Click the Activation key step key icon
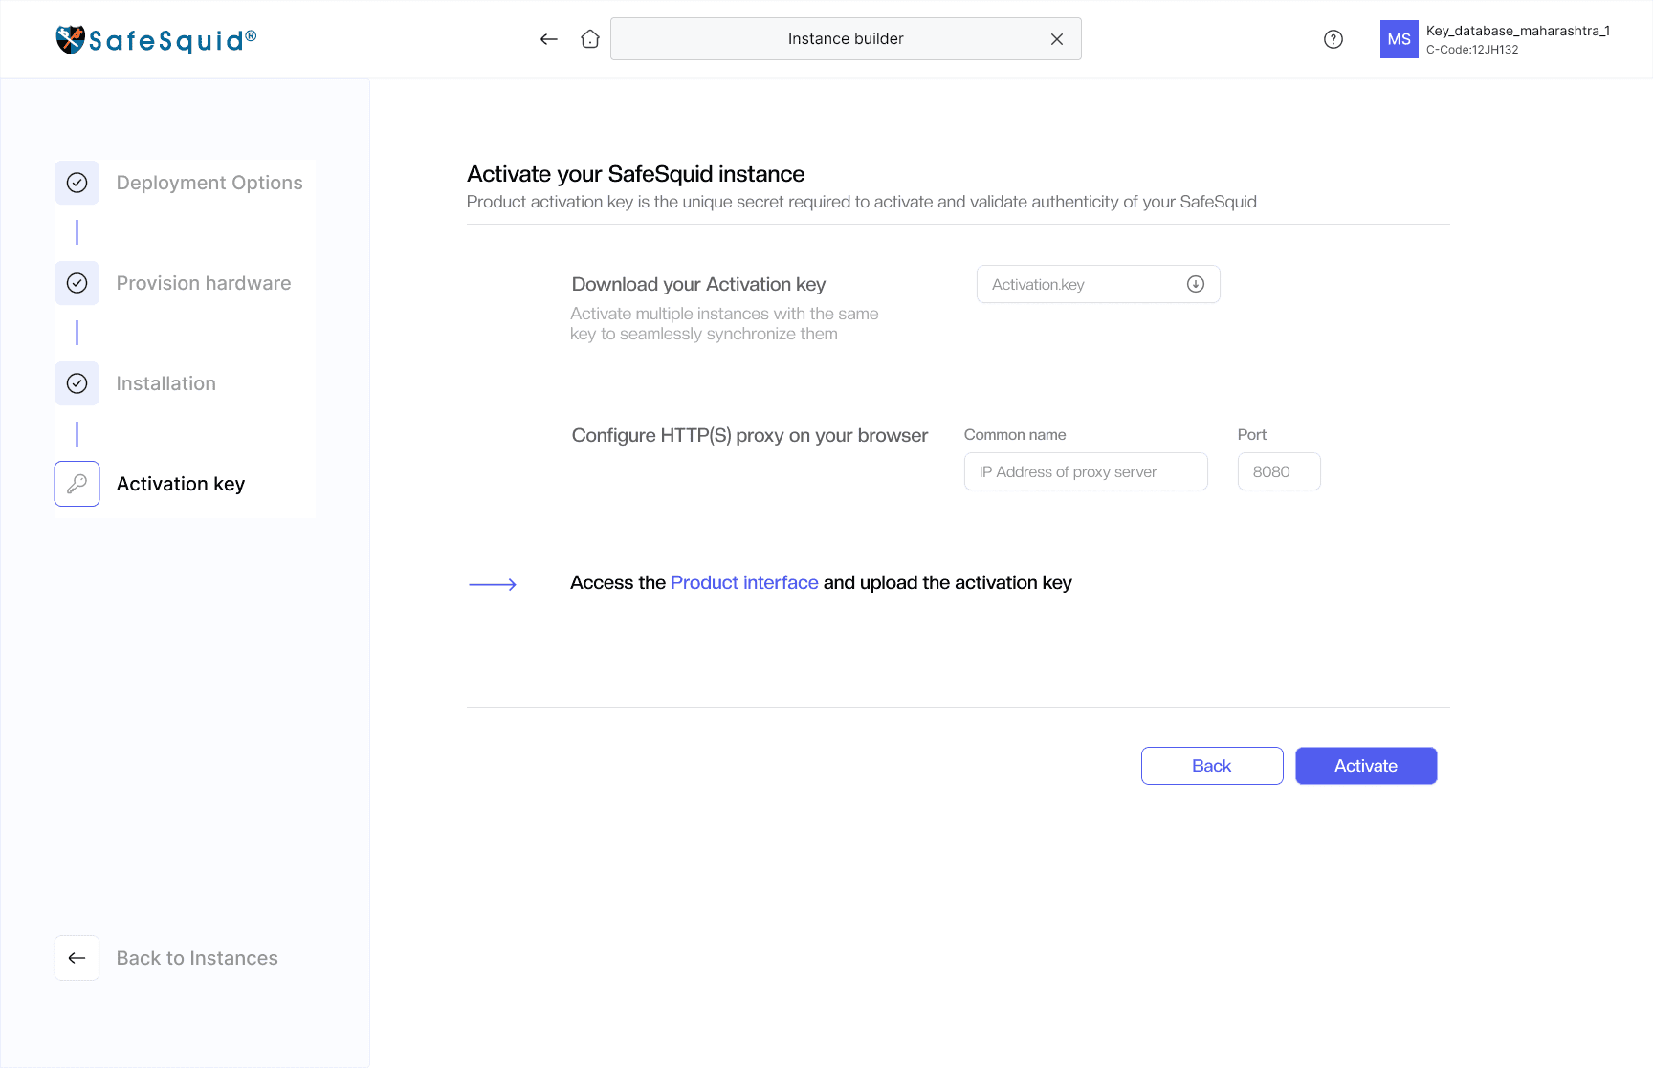 coord(77,484)
